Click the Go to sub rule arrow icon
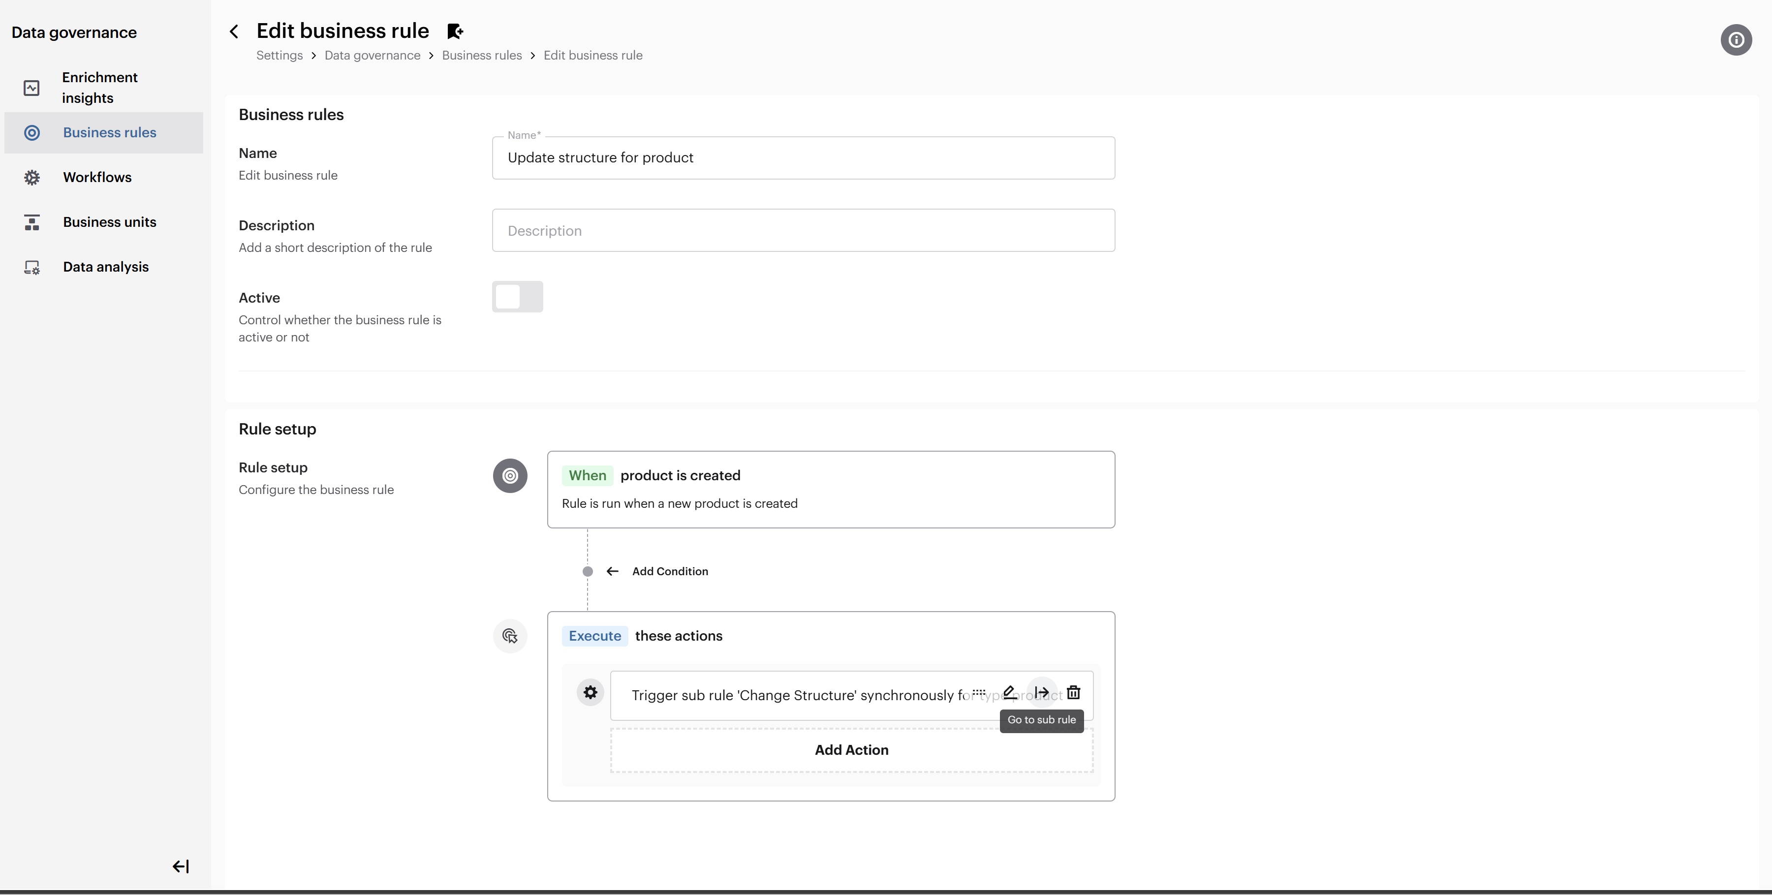The image size is (1772, 895). tap(1041, 692)
